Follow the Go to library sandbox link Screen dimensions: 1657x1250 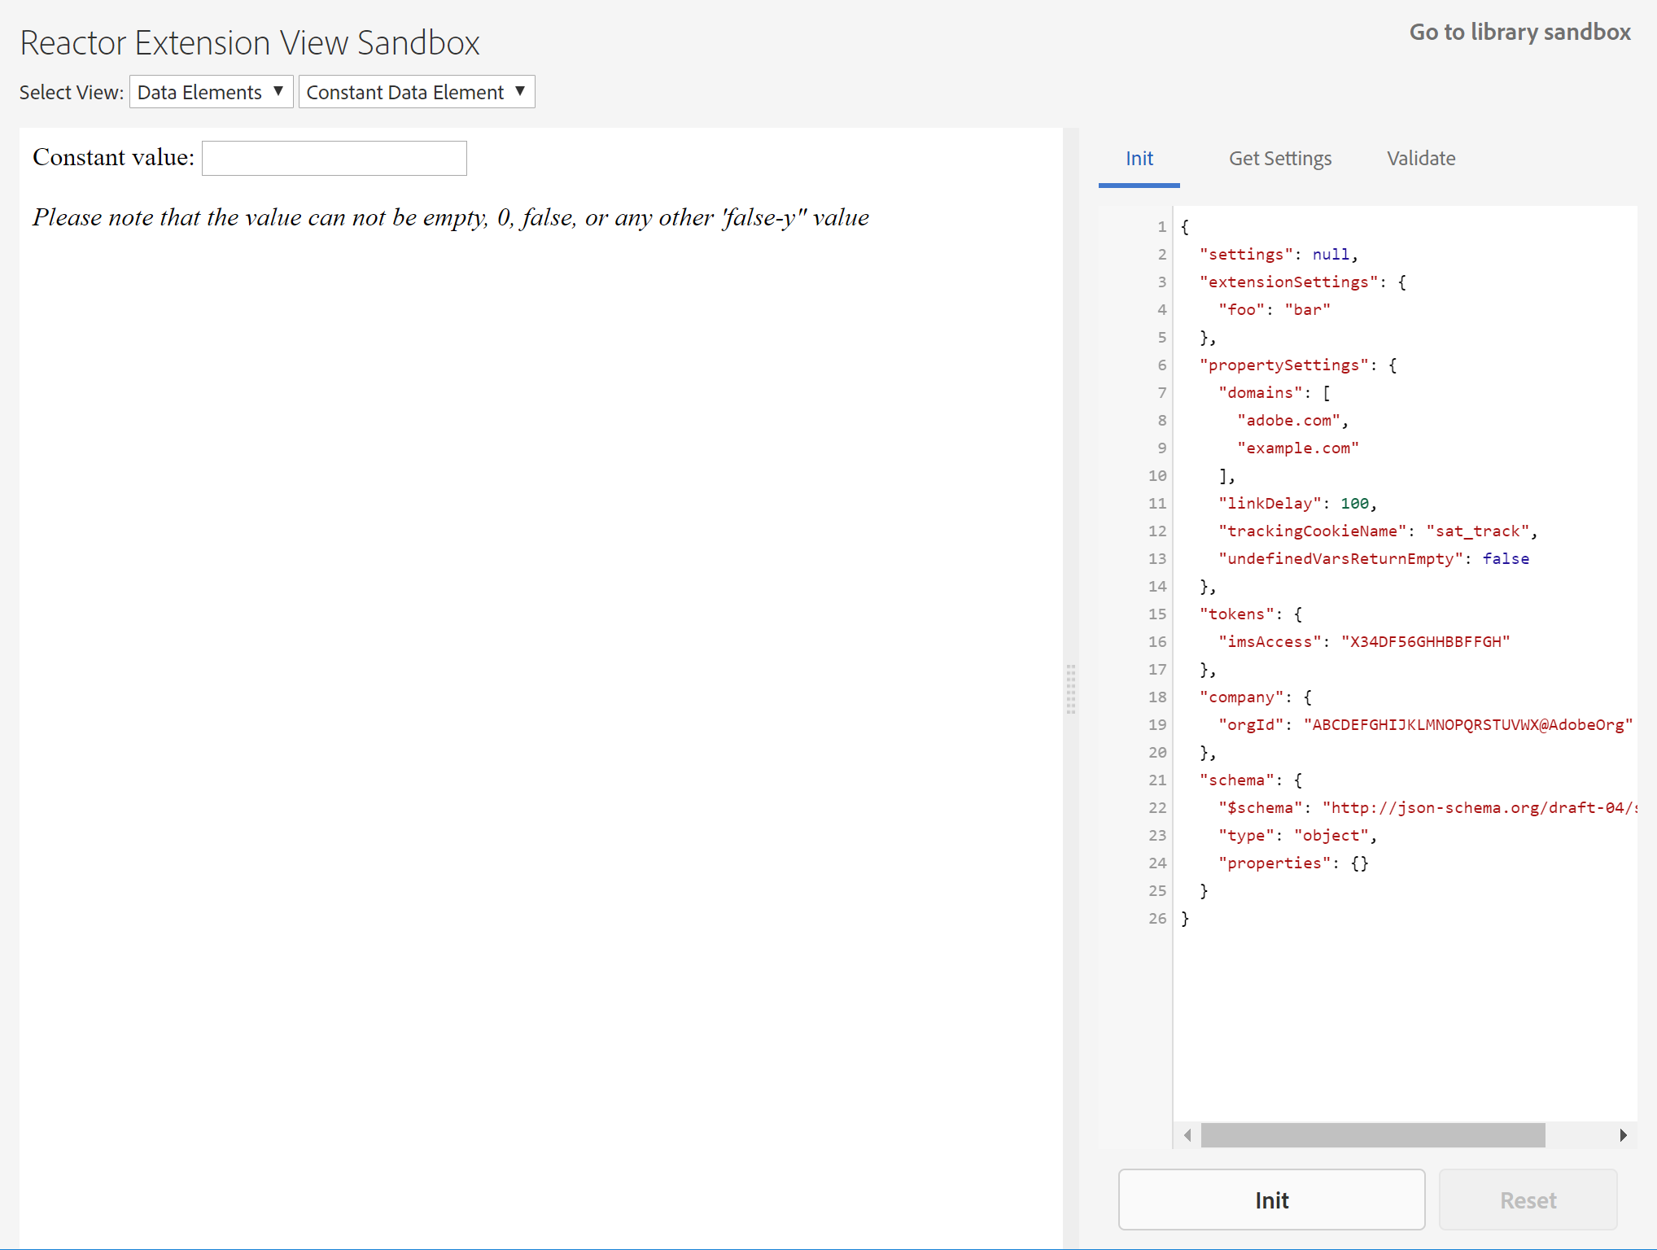(1519, 32)
